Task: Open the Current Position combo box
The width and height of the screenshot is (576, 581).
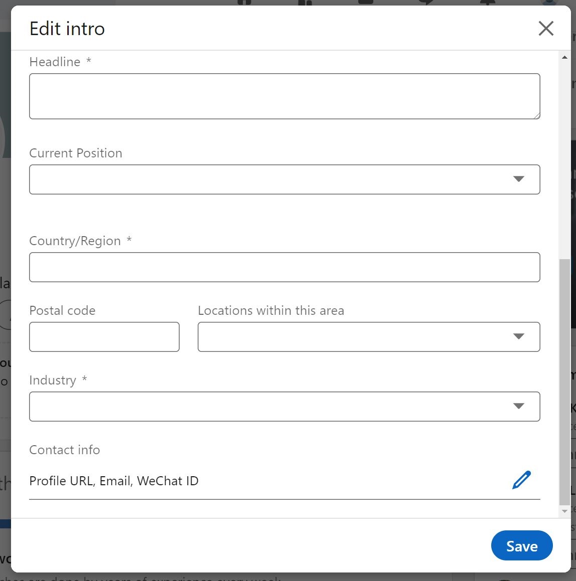Action: coord(271,179)
